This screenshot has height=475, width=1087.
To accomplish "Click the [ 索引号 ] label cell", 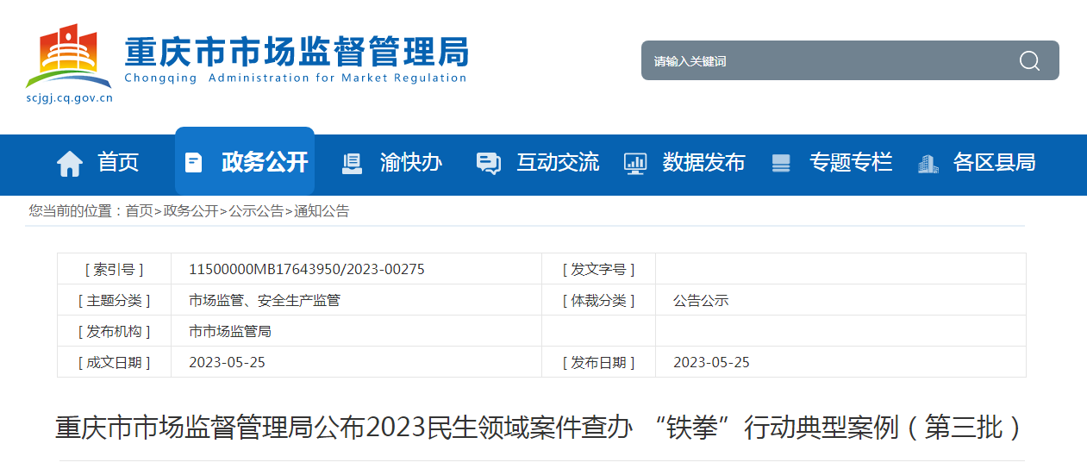I will pos(114,269).
